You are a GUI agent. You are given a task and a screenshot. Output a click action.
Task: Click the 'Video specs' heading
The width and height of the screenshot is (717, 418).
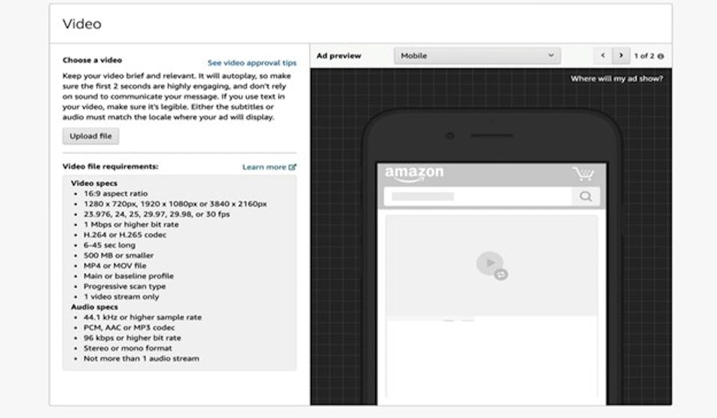94,183
